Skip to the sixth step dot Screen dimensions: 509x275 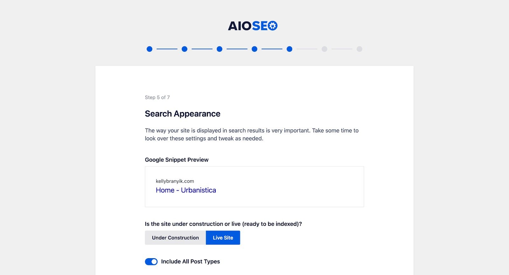(x=324, y=49)
